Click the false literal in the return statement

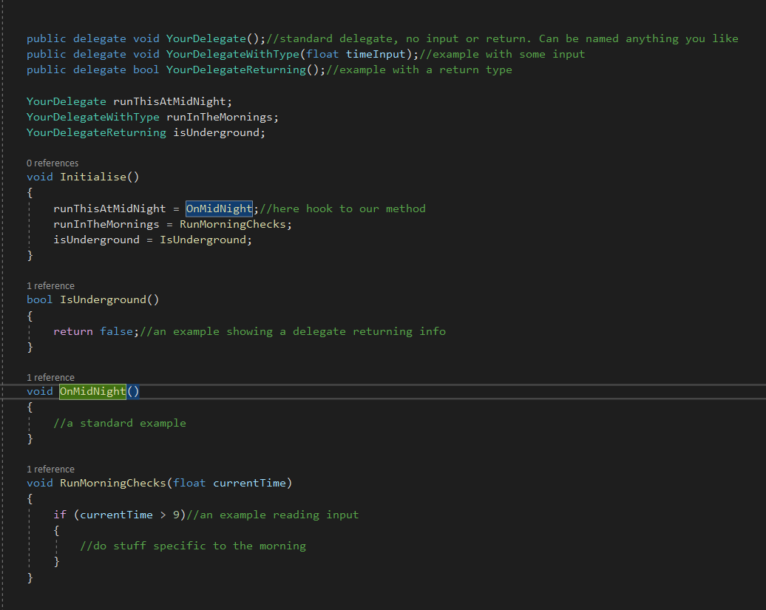point(116,331)
